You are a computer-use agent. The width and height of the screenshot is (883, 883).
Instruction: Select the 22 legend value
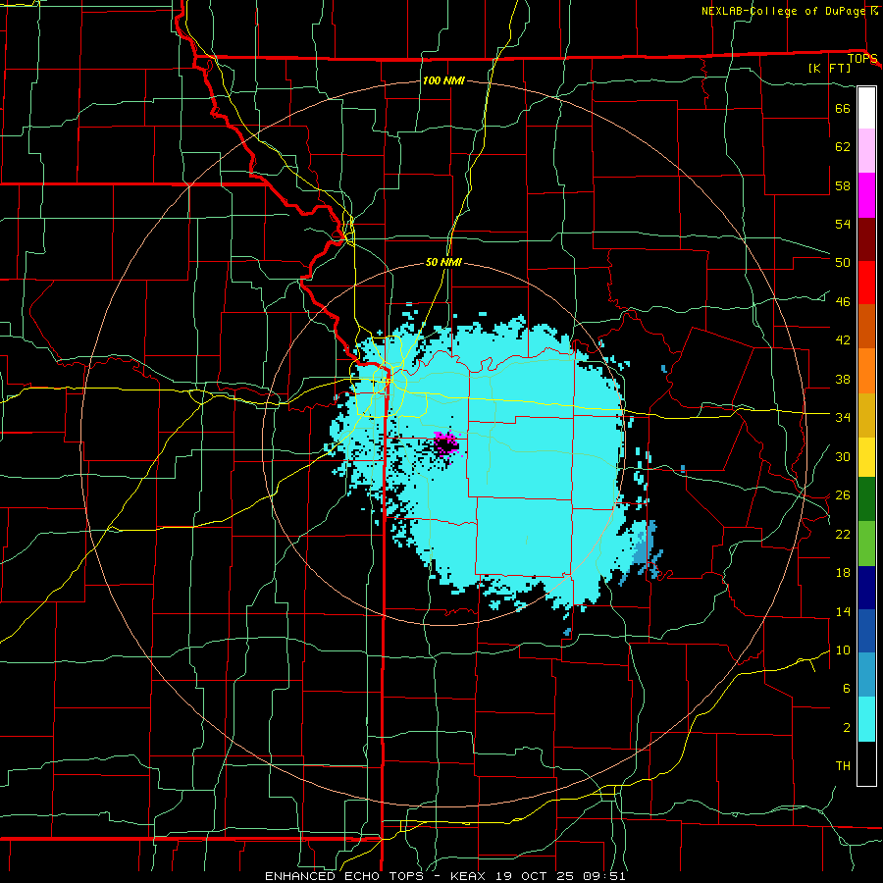pyautogui.click(x=843, y=534)
